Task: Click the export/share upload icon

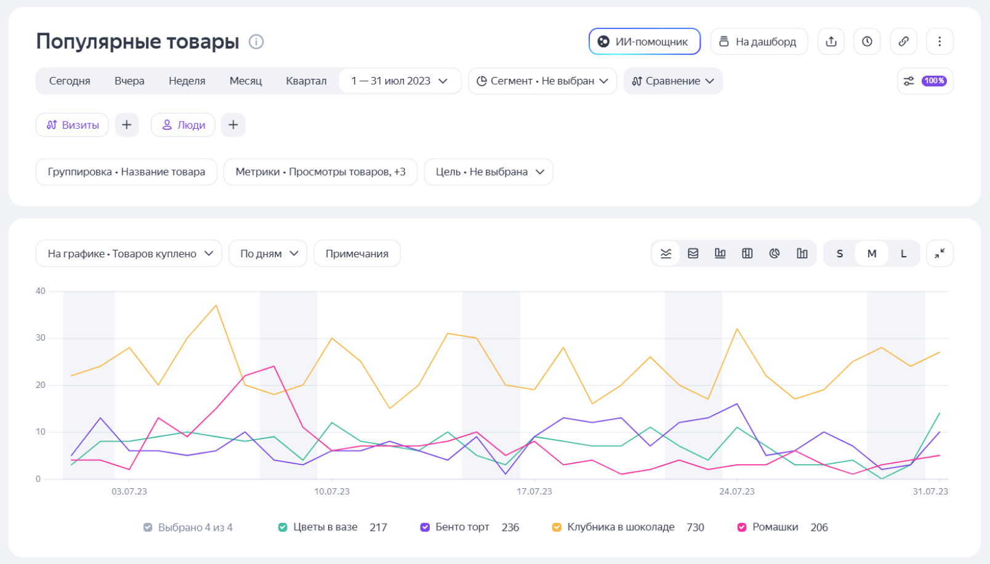Action: click(x=831, y=41)
